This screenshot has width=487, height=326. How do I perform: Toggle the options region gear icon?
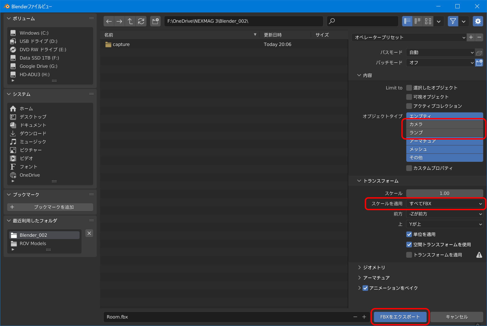478,21
